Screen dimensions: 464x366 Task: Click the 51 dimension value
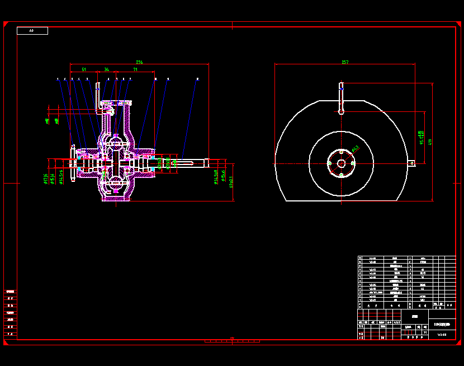[x=84, y=69]
